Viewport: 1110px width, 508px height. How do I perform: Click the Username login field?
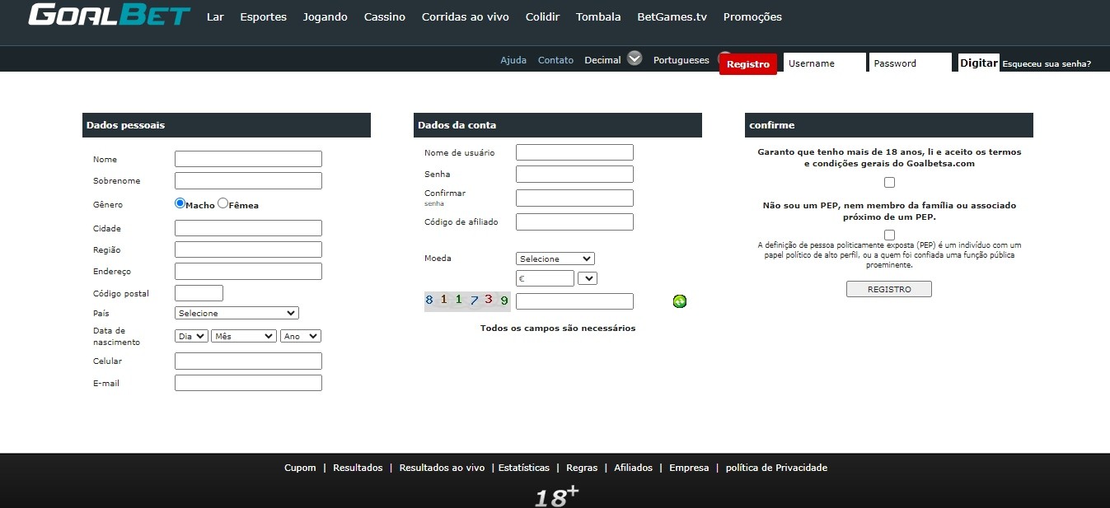pos(824,62)
